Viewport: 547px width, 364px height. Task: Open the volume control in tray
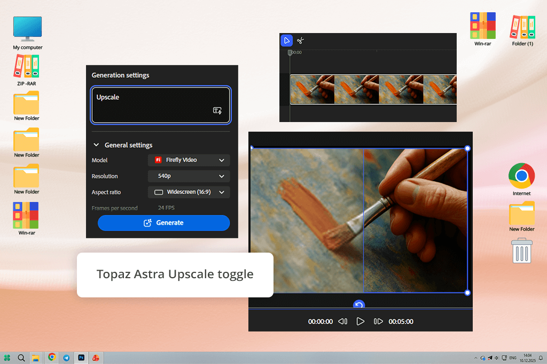tap(497, 358)
